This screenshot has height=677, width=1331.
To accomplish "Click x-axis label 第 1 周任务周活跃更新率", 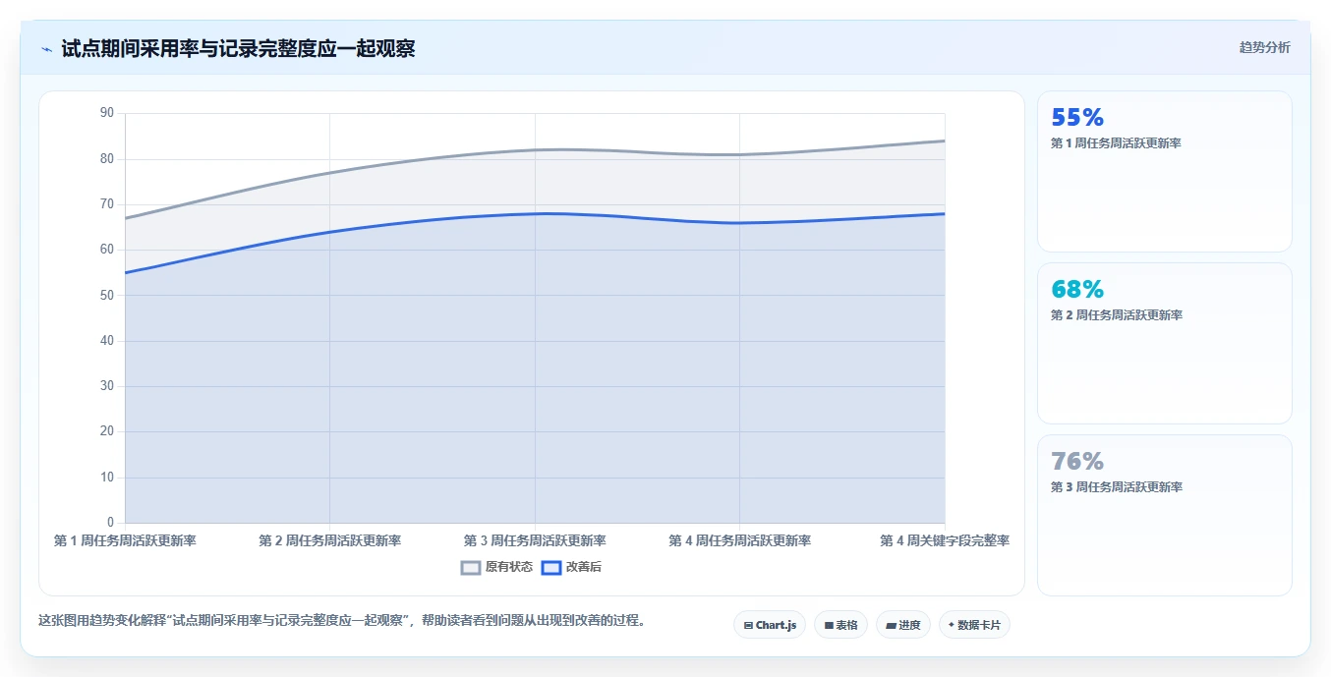I will coord(125,540).
